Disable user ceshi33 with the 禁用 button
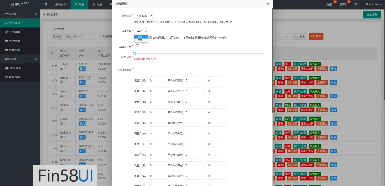 288,64
